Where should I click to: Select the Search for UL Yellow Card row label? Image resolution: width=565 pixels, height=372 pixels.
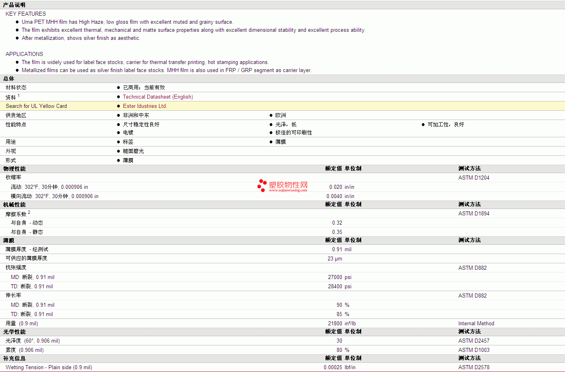36,106
